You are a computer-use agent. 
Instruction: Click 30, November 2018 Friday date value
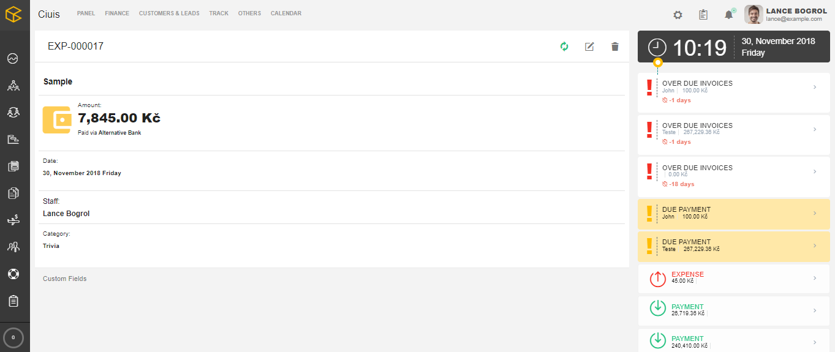[82, 173]
